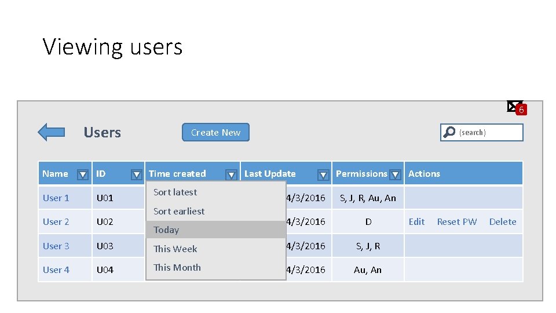Select Sort latest menu option
Viewport: 556px width, 313px height.
(x=175, y=192)
